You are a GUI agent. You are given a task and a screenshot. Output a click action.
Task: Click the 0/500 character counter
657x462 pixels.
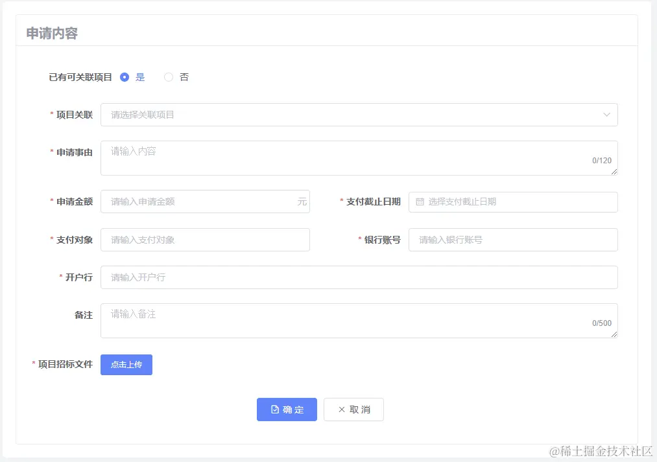[602, 323]
